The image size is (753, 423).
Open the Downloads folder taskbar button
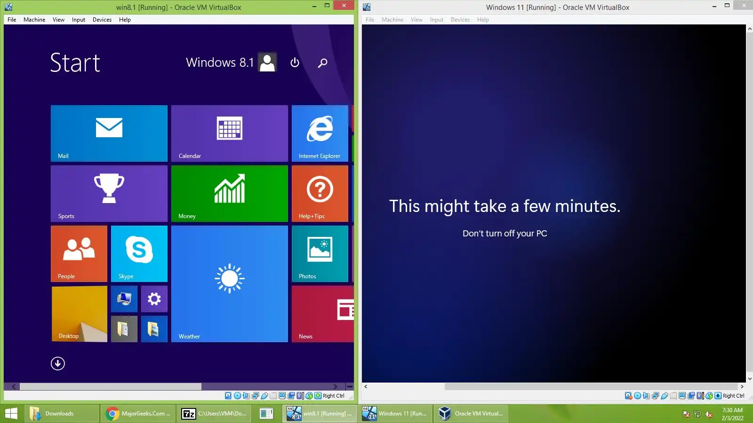coord(62,414)
